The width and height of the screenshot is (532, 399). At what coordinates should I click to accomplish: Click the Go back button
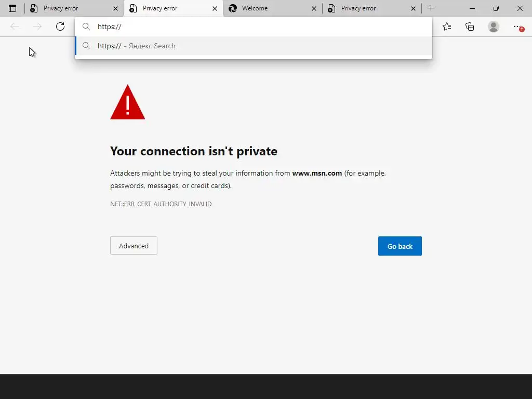[400, 246]
